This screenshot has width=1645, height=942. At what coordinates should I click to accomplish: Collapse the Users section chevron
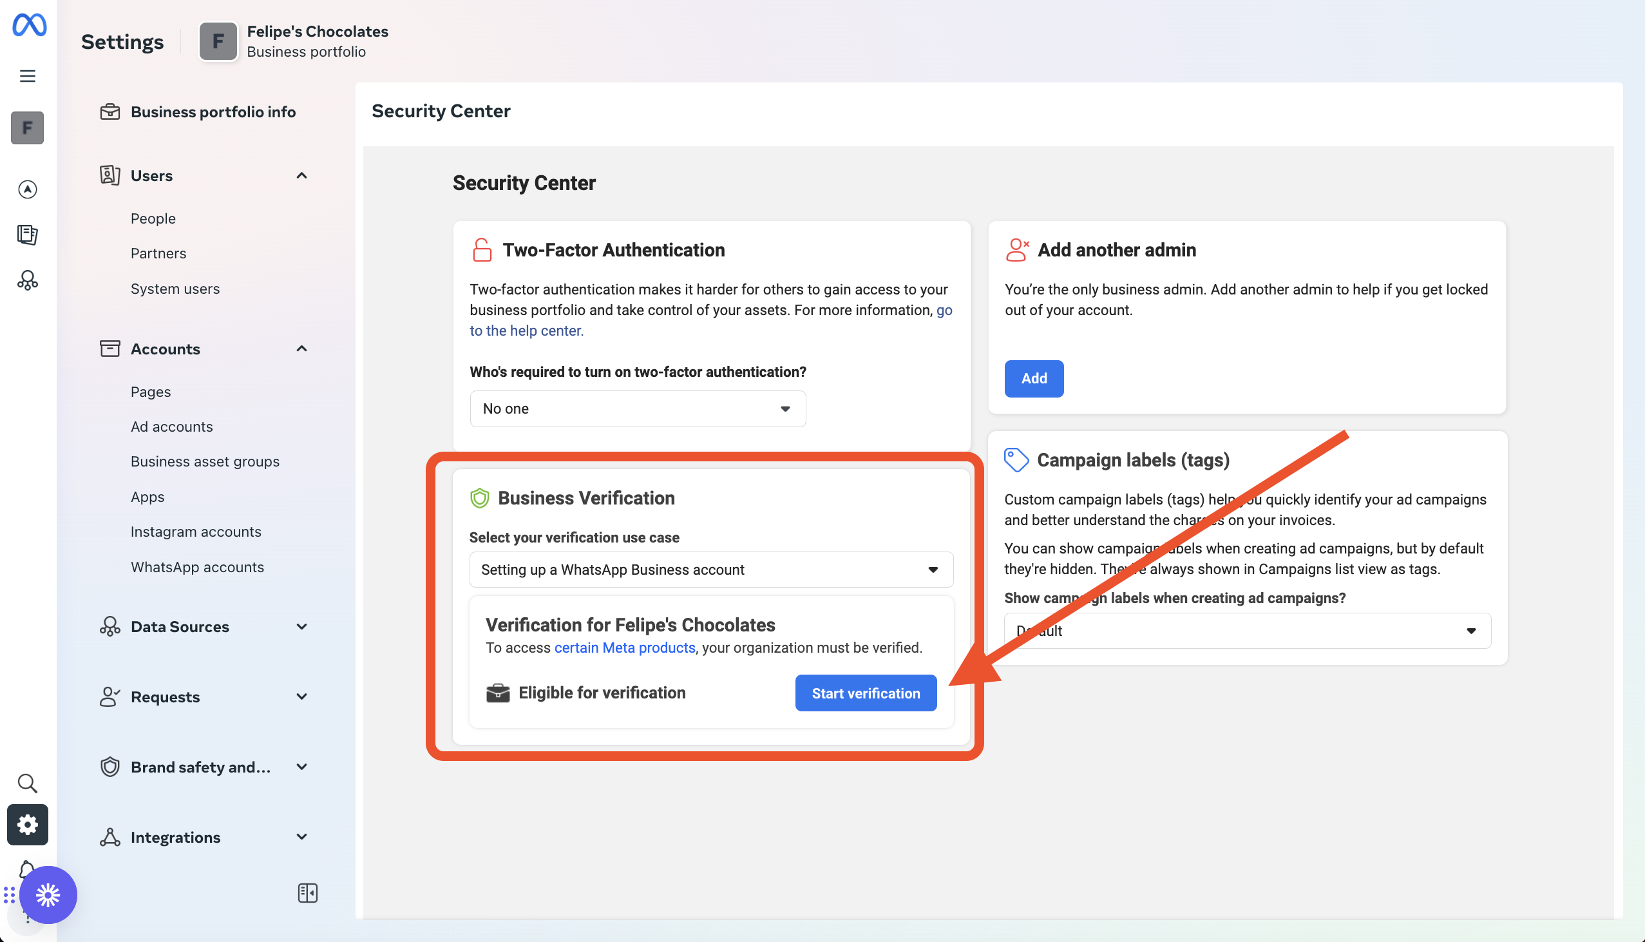pos(301,175)
